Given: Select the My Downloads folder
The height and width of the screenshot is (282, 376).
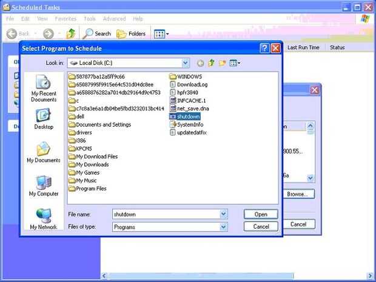Looking at the screenshot, I should coord(89,164).
